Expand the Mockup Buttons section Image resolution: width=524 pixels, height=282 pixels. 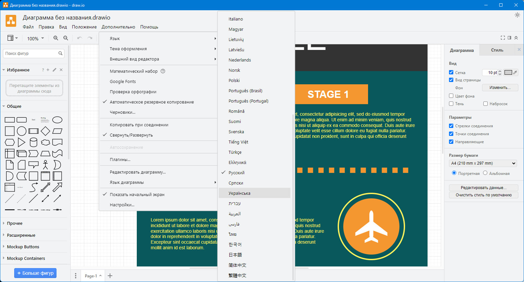click(x=23, y=247)
